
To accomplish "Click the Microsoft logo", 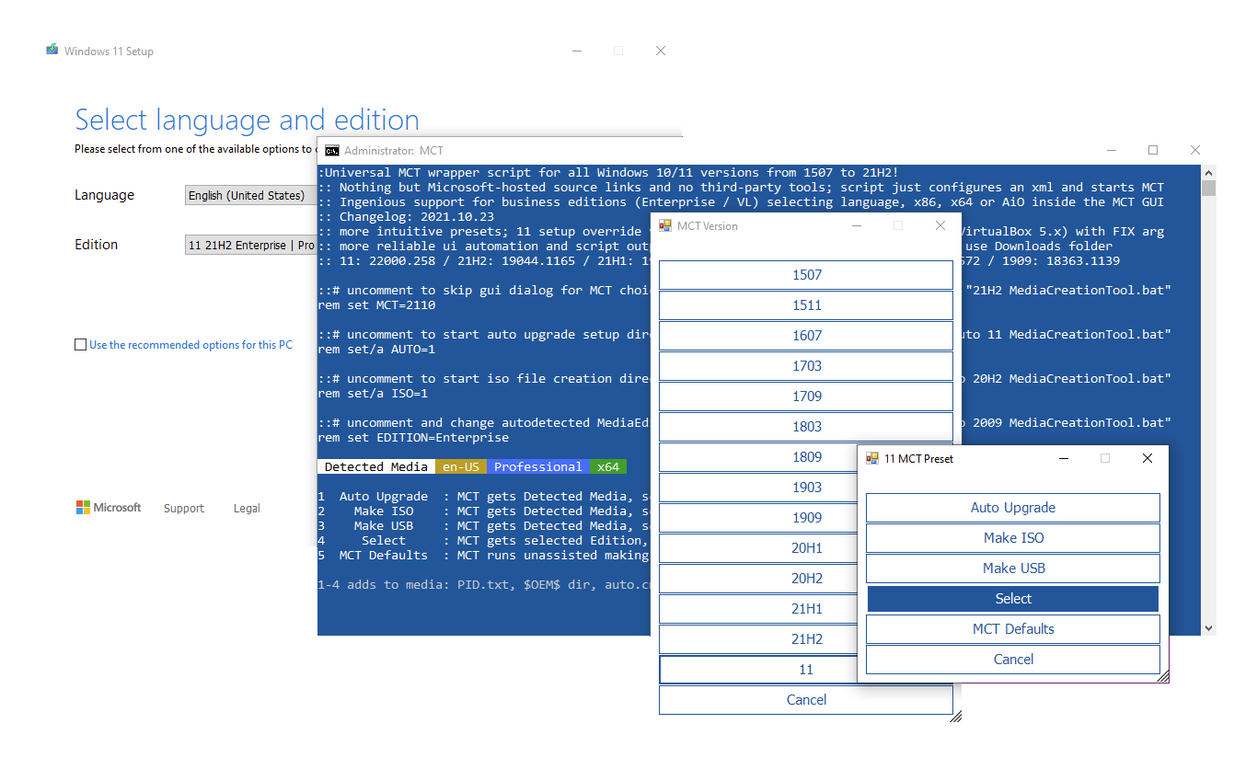I will 108,507.
